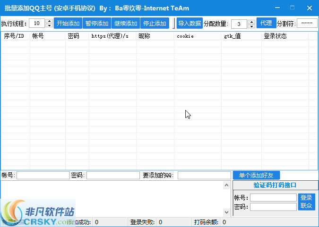Viewport: 319px width, 227px height.
Task: Minimize the window
Action: [277, 8]
